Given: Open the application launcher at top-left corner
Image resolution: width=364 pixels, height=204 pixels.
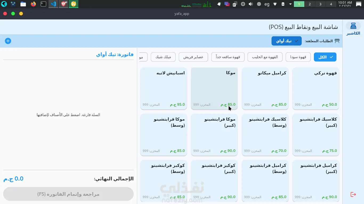Looking at the screenshot, I should pyautogui.click(x=4, y=4).
